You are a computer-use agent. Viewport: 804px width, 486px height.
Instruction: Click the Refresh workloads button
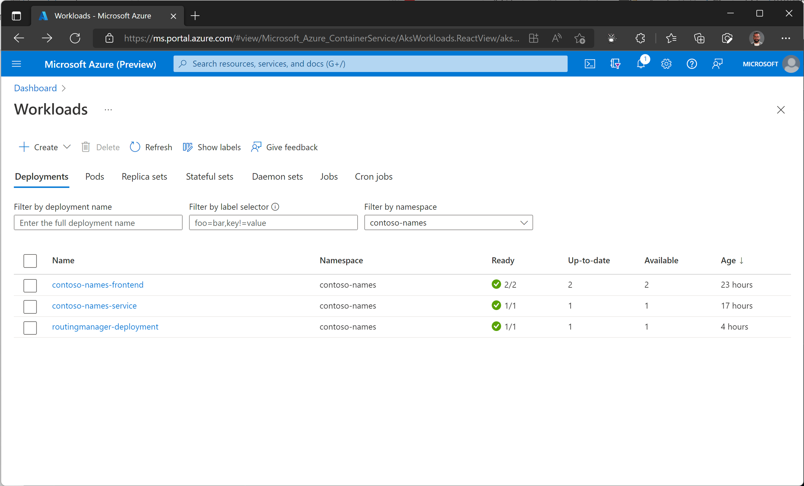[151, 147]
